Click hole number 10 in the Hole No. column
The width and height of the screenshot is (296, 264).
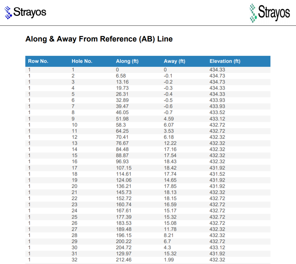[x=75, y=125]
